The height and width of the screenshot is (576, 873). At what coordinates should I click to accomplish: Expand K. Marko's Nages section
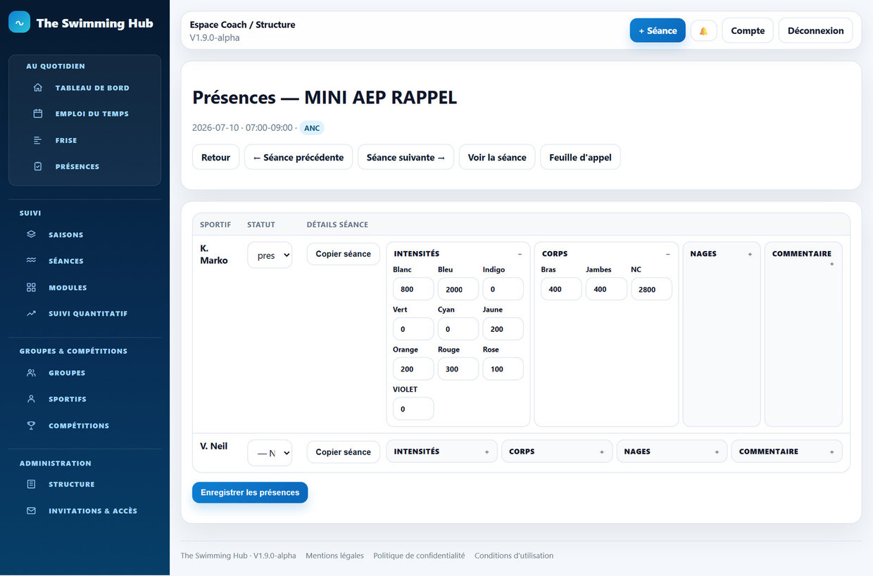pos(750,254)
